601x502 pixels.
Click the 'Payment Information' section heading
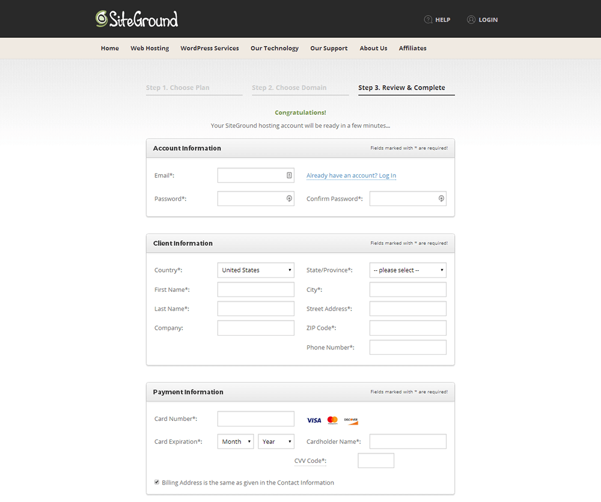(188, 392)
